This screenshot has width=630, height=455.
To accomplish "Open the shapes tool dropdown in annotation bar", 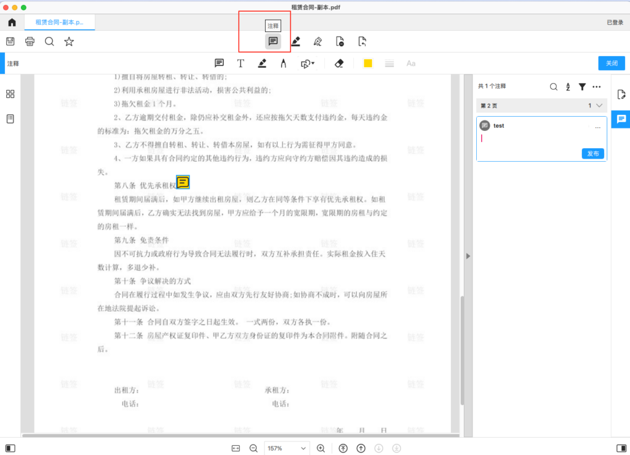I will click(307, 63).
